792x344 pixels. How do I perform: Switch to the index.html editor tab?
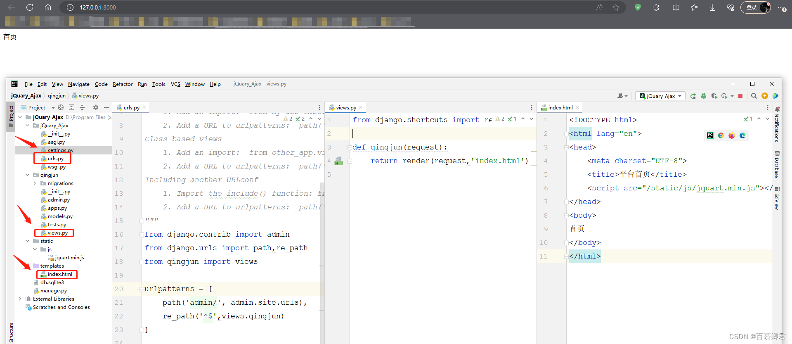coord(560,107)
